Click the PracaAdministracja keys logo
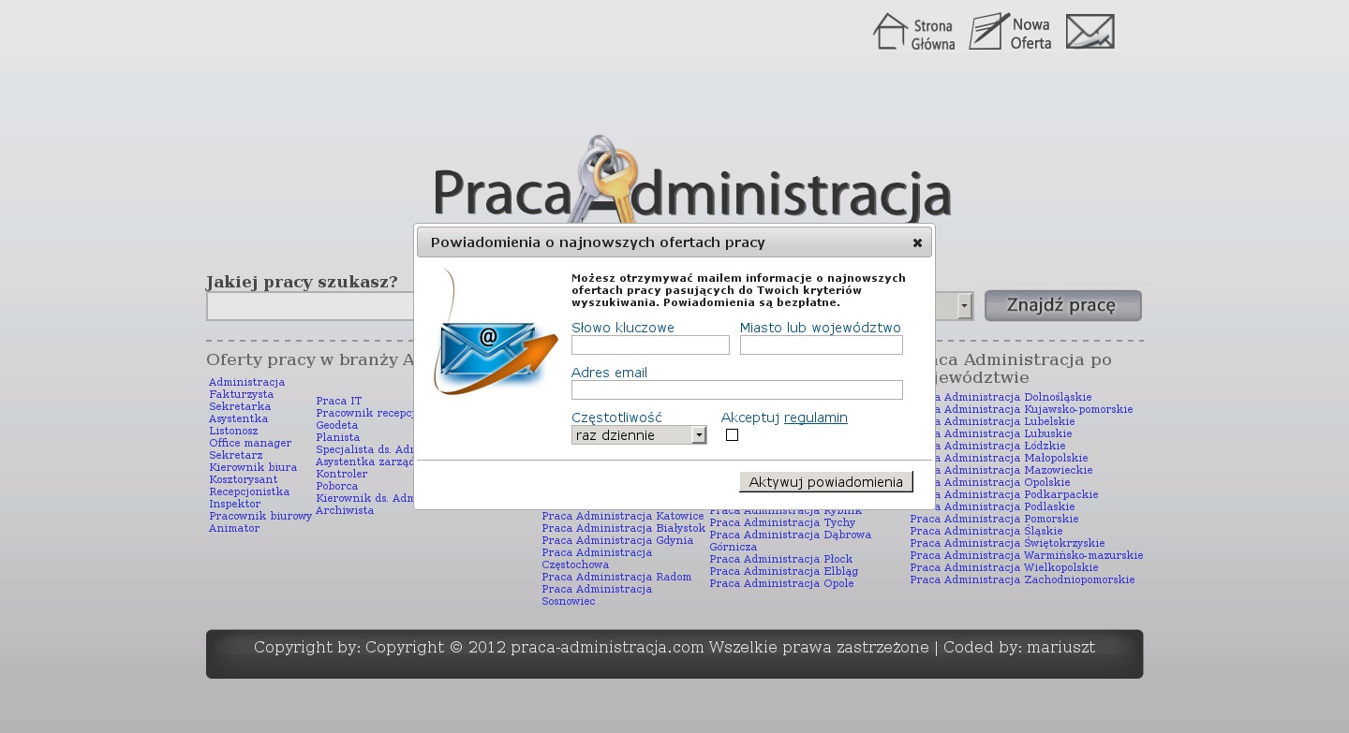The image size is (1349, 733). point(691,183)
